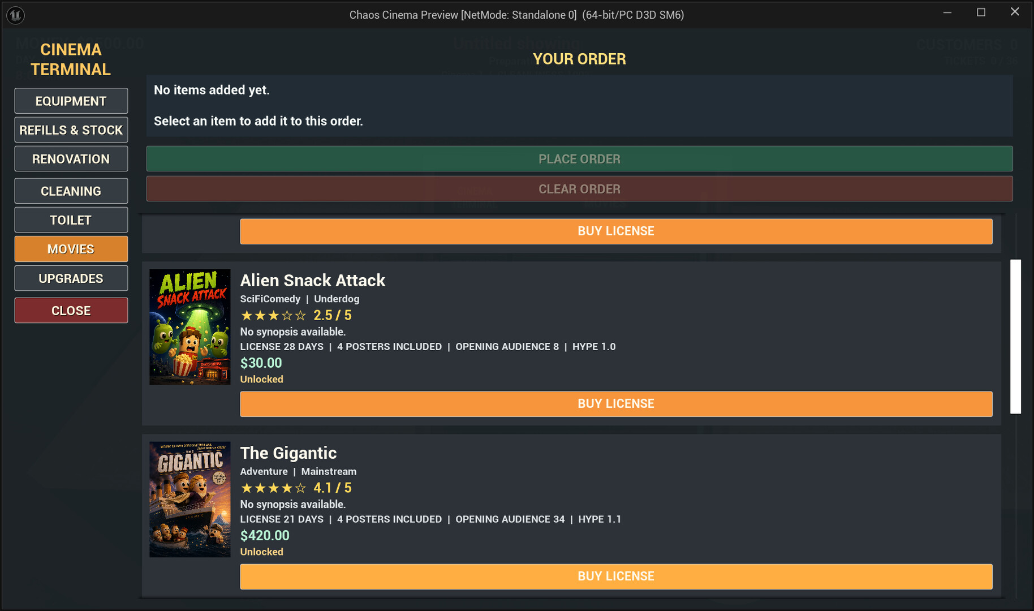1034x611 pixels.
Task: Click the Place Order button
Action: tap(579, 159)
